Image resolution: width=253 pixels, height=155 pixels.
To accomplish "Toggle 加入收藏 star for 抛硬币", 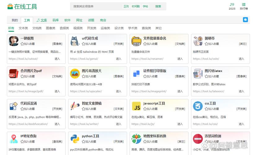I will click(x=207, y=44).
